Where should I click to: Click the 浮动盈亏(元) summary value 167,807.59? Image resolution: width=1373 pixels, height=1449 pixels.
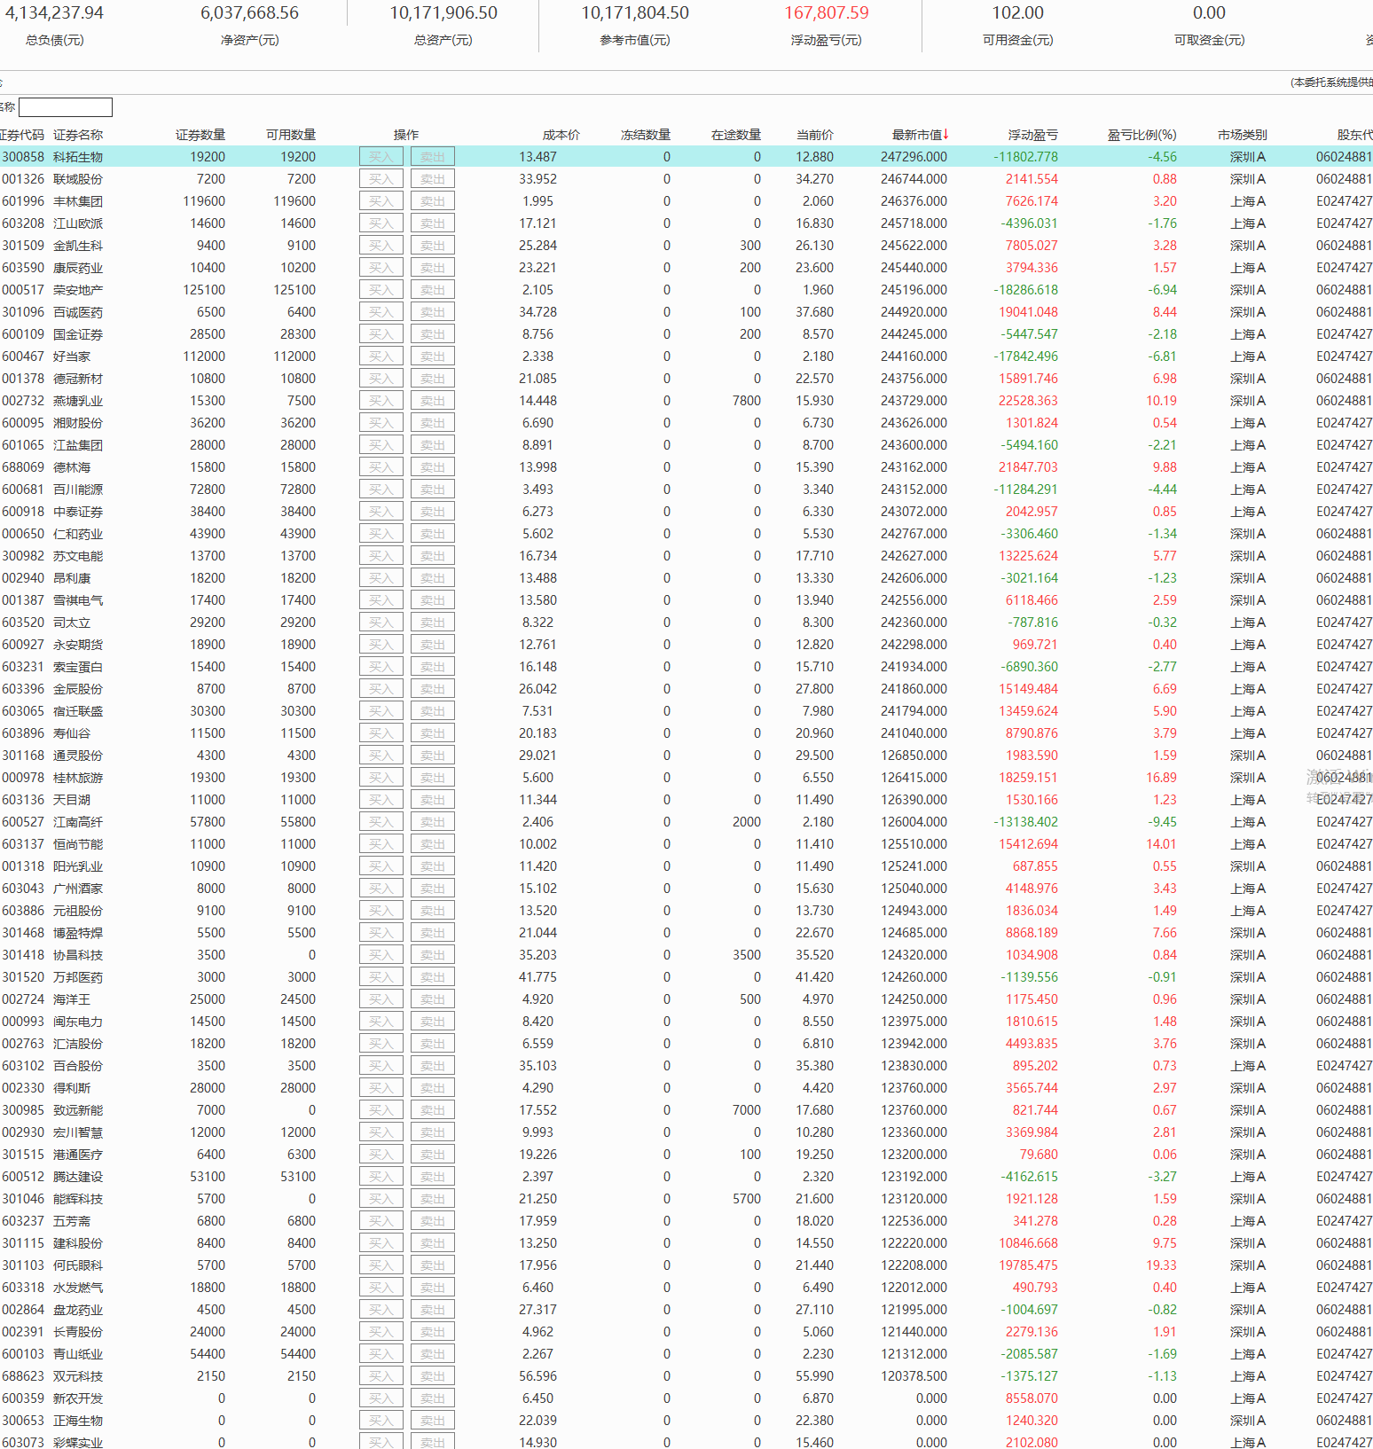click(826, 13)
